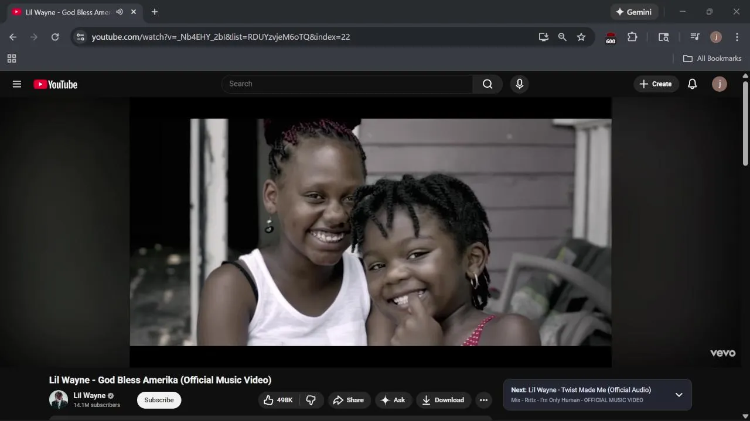750x421 pixels.
Task: Open the YouTube hamburger guide menu
Action: pyautogui.click(x=17, y=84)
